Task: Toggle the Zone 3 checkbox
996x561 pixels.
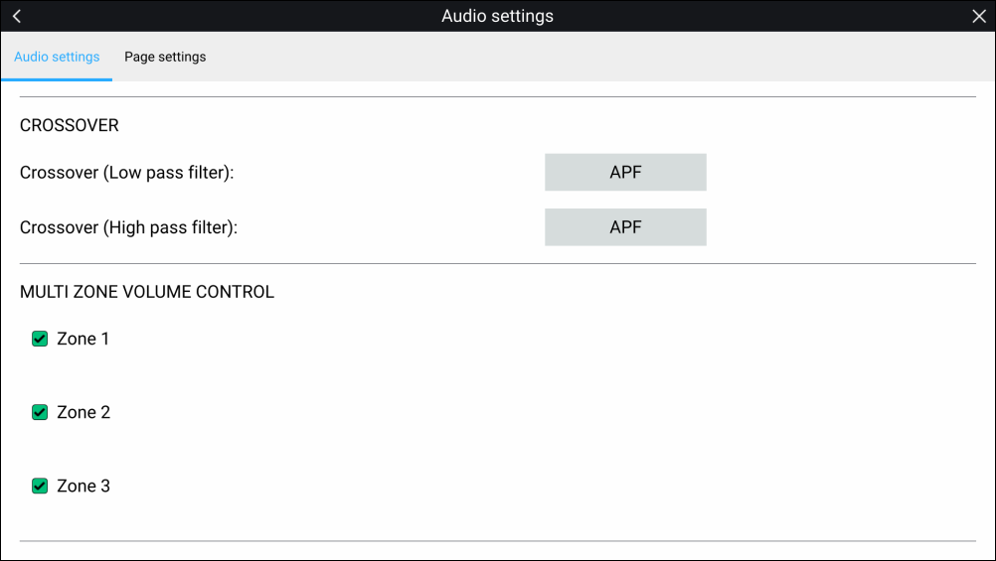Action: pos(40,486)
